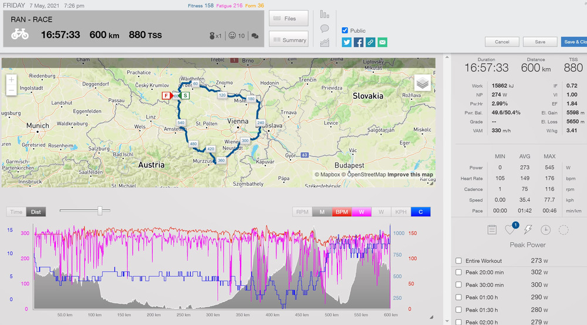Share workout on Facebook
Image resolution: width=587 pixels, height=325 pixels.
(359, 42)
